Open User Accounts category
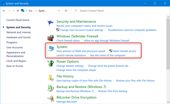This screenshot has height=104, width=170. pyautogui.click(x=14, y=47)
